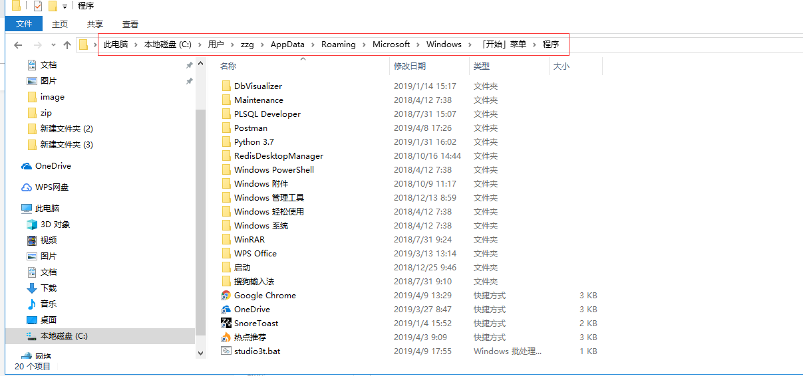Click the quick access properties checkmark icon
This screenshot has width=803, height=376.
click(37, 6)
